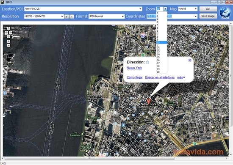Click the Cómo llegar link
Viewport: 233px width, 165px height.
pyautogui.click(x=135, y=77)
